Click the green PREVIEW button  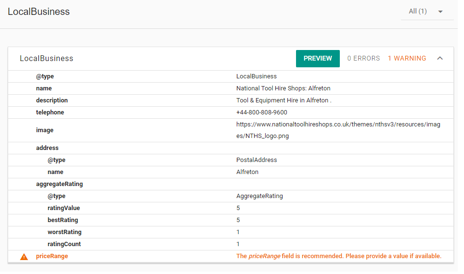pyautogui.click(x=318, y=59)
